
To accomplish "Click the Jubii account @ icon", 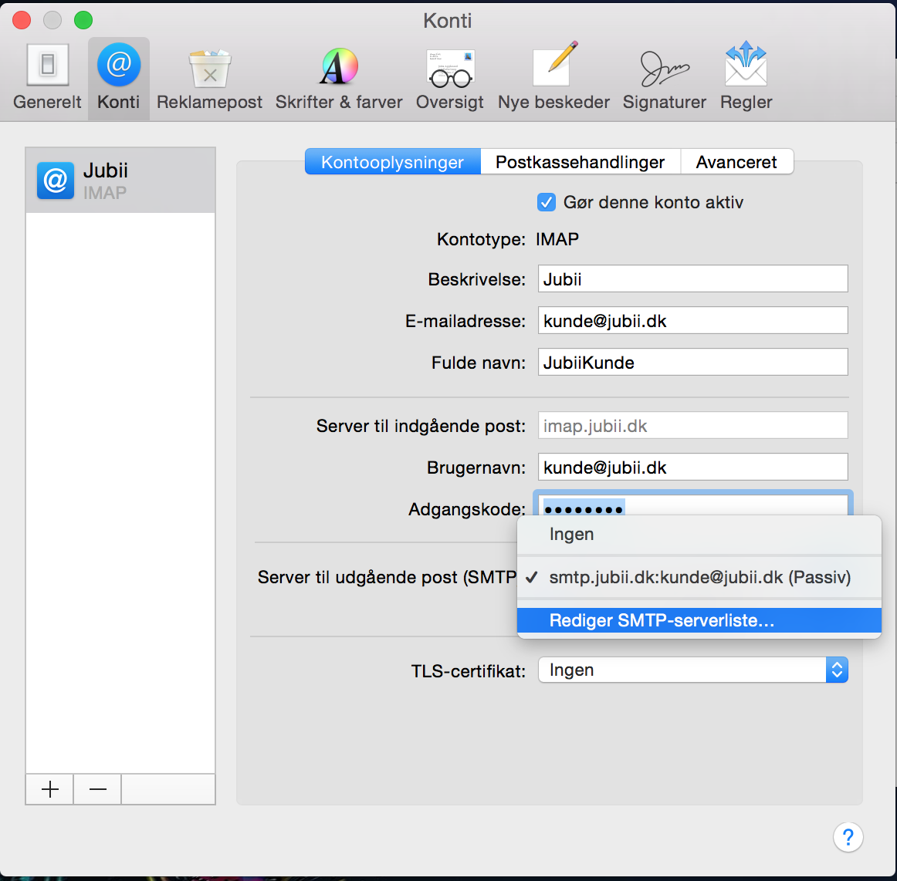I will coord(56,181).
